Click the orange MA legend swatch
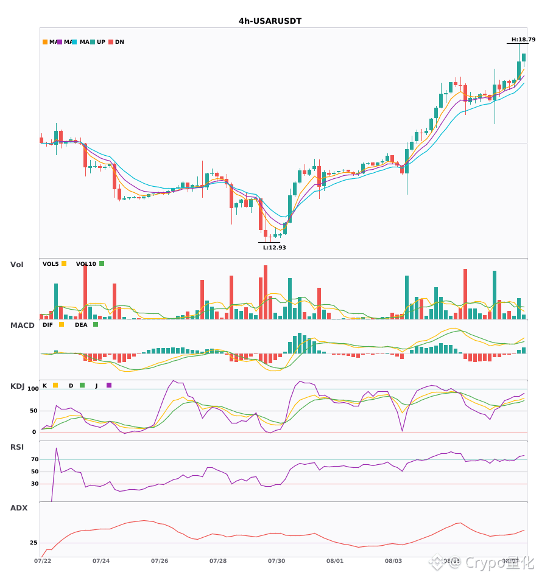The height and width of the screenshot is (578, 539). point(45,42)
